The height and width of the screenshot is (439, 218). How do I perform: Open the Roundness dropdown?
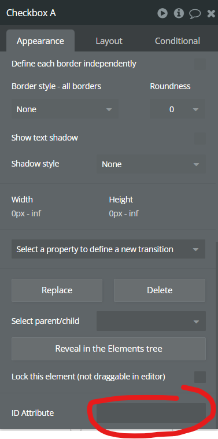click(x=178, y=109)
